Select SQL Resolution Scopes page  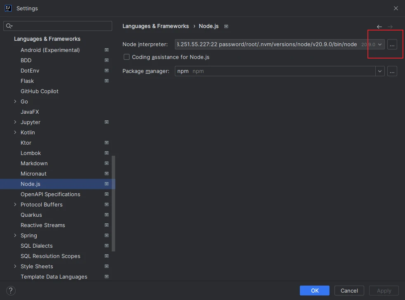[x=50, y=256]
